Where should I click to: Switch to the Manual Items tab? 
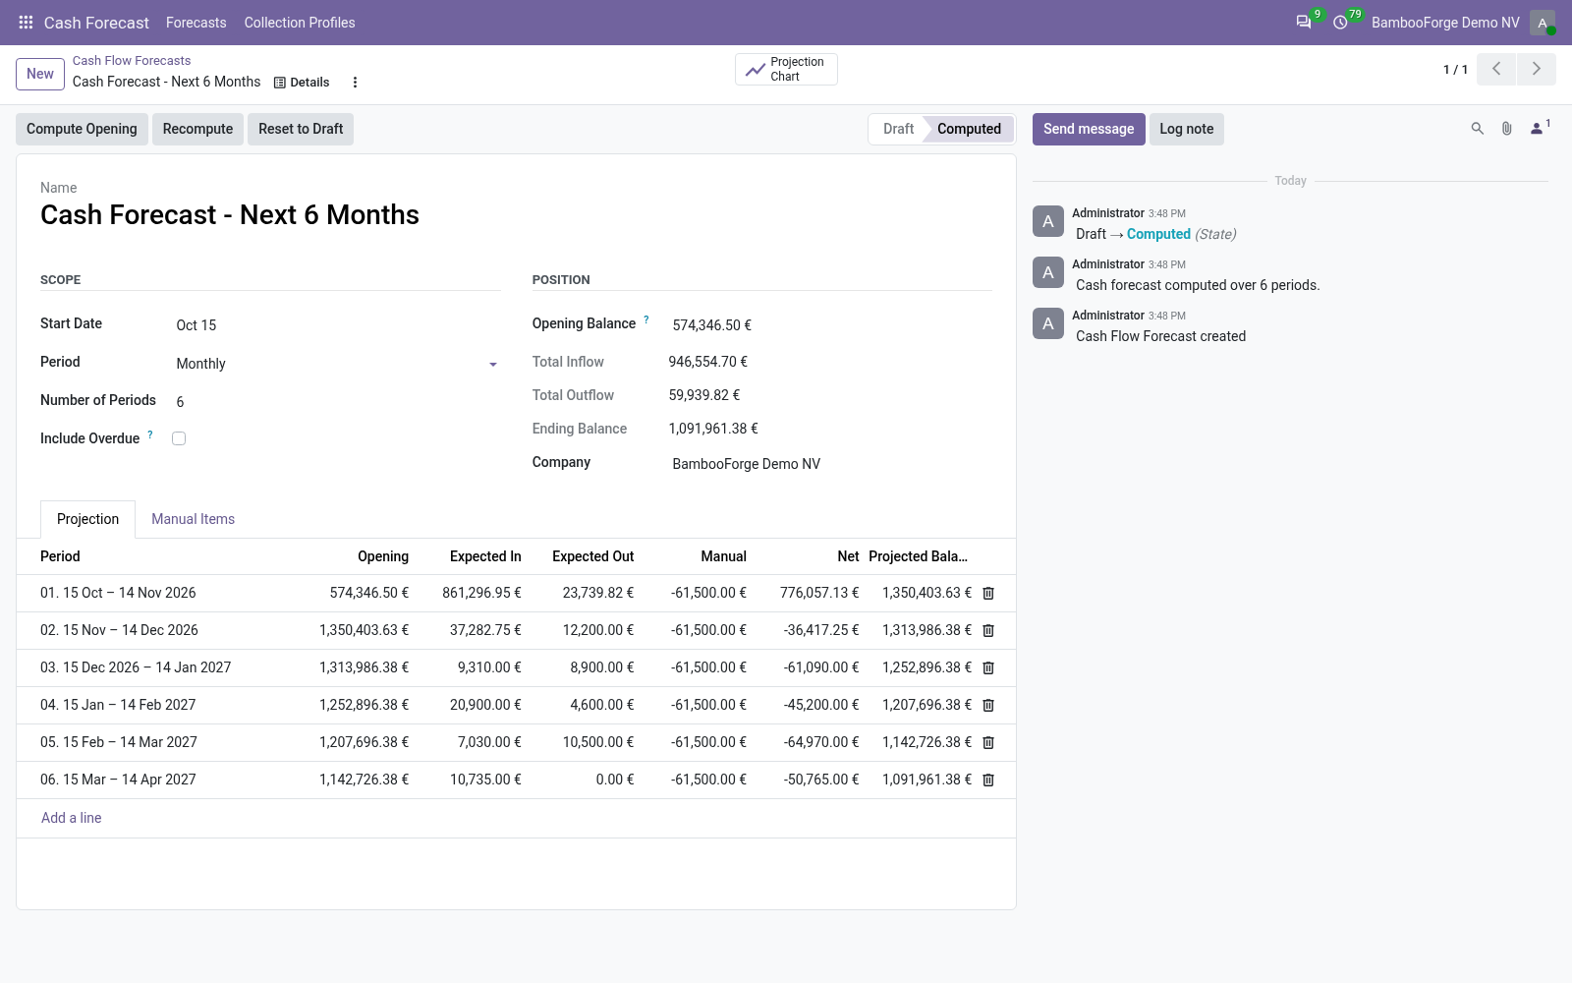tap(193, 519)
